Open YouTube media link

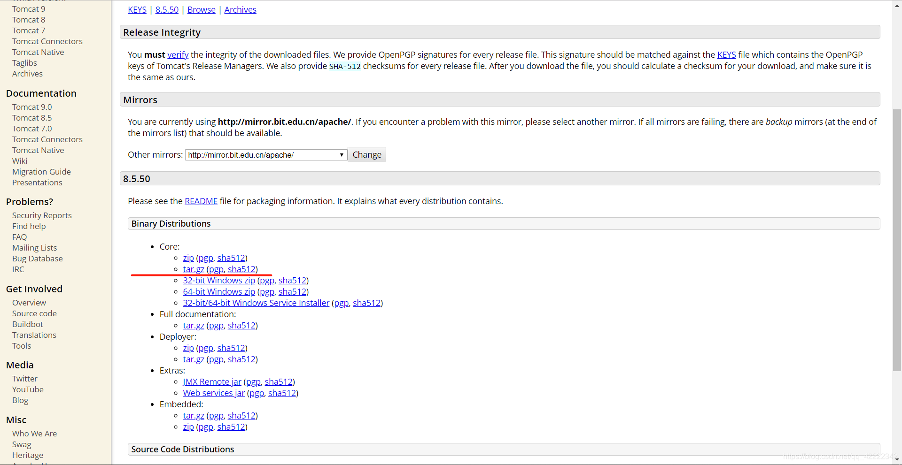pyautogui.click(x=28, y=389)
